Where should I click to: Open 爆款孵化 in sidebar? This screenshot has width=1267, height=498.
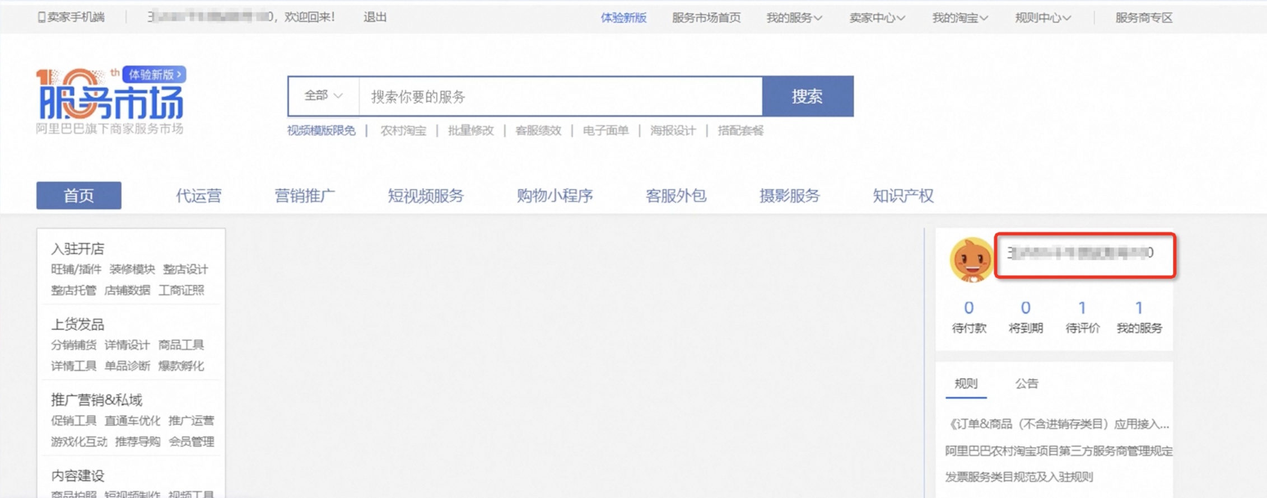(x=181, y=366)
